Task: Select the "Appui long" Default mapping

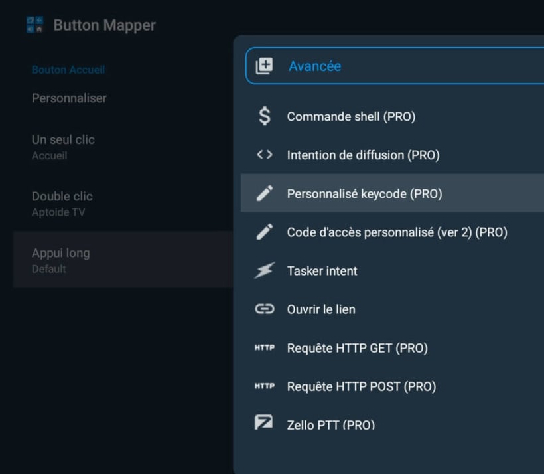Action: coord(61,259)
